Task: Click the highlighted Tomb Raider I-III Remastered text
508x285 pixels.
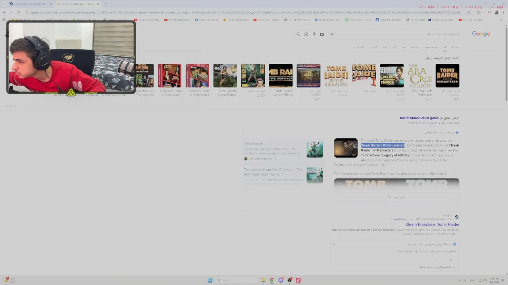Action: [383, 145]
